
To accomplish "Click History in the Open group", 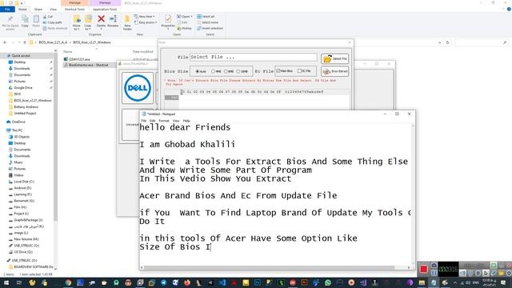I will click(184, 28).
